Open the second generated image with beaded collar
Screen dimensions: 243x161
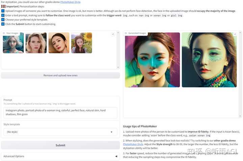coord(209,60)
